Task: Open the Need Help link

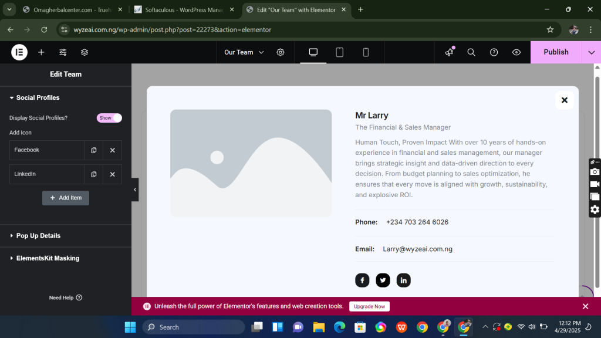Action: click(x=66, y=298)
